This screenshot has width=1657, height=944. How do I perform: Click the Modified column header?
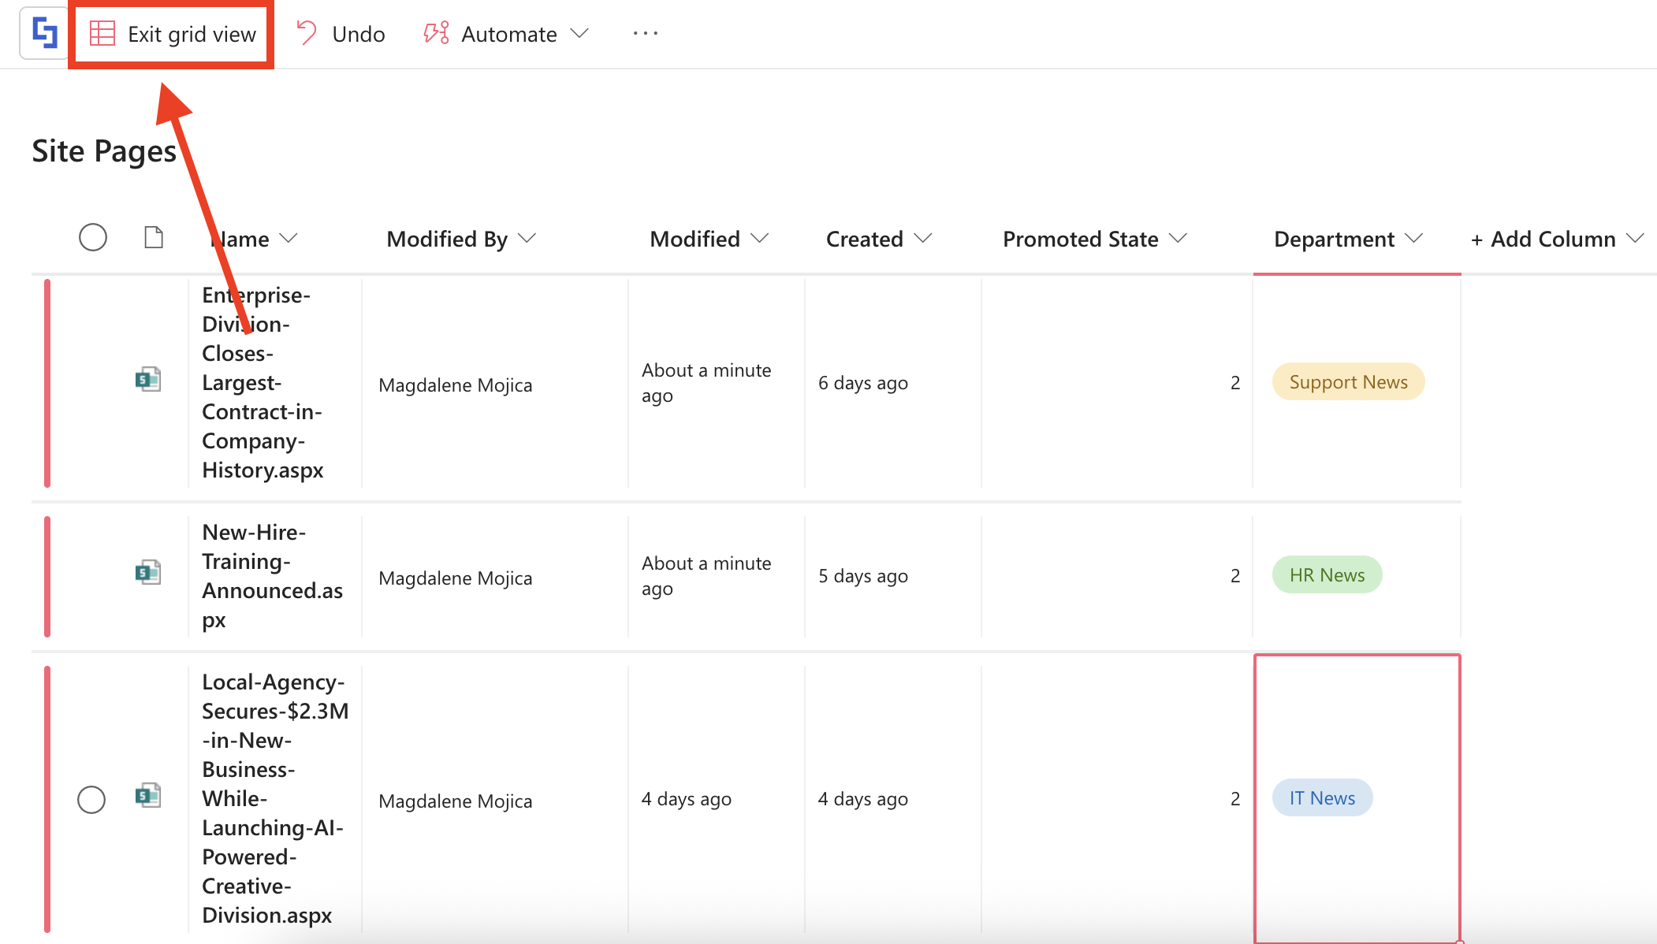coord(694,239)
